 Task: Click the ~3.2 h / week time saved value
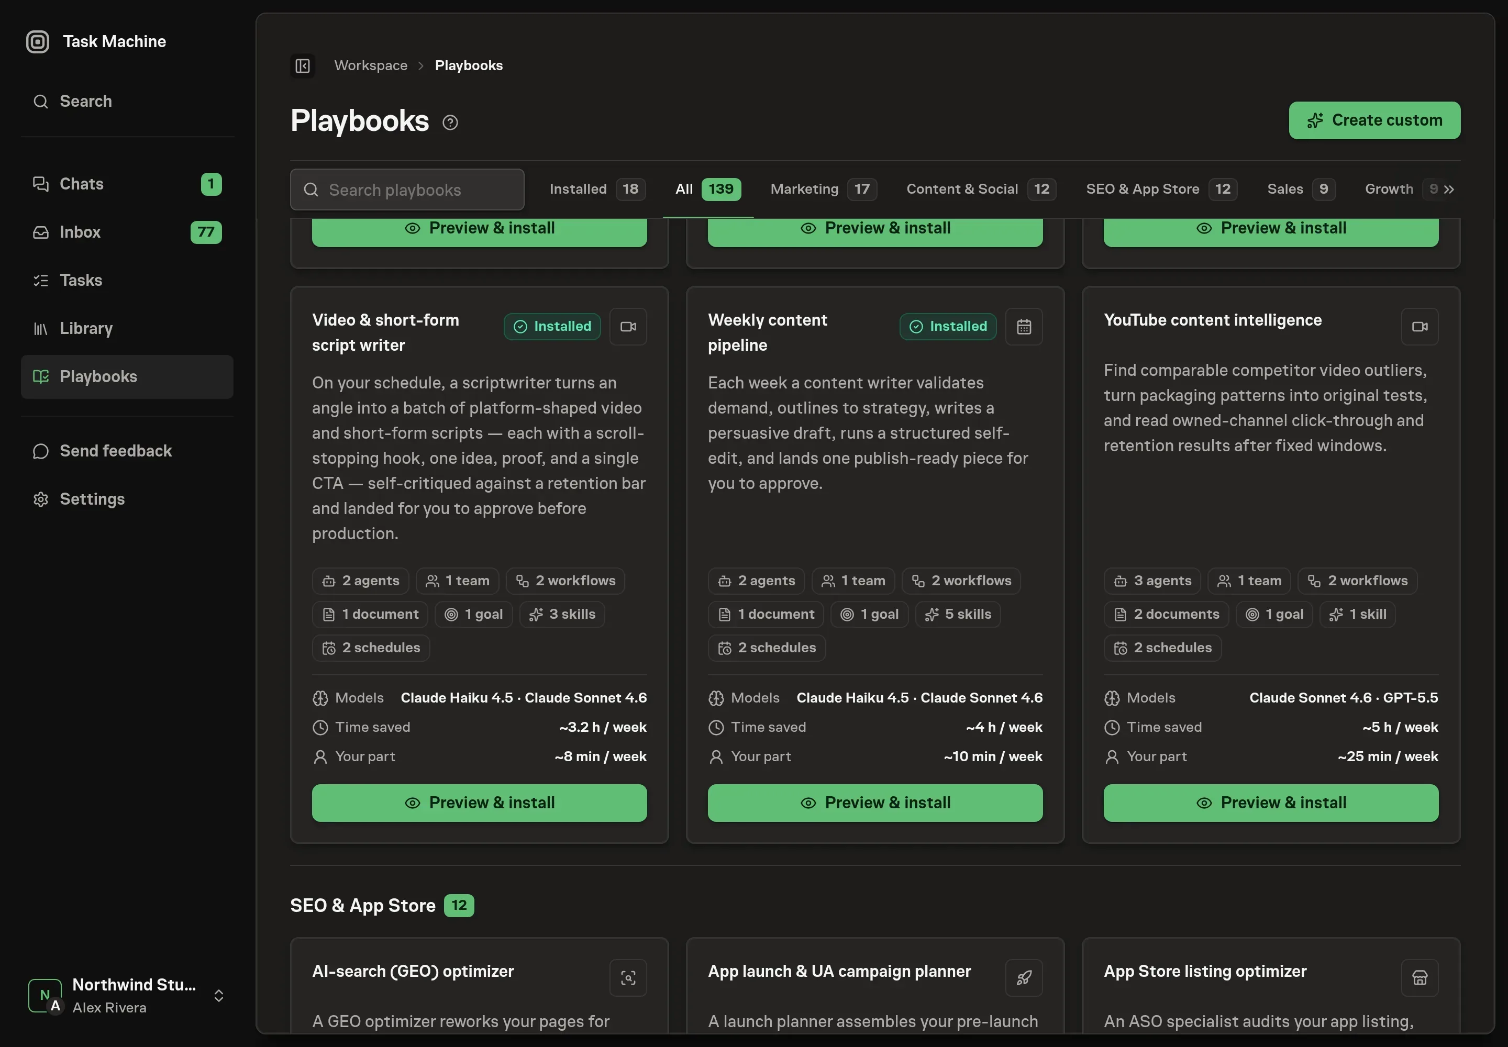tap(602, 728)
